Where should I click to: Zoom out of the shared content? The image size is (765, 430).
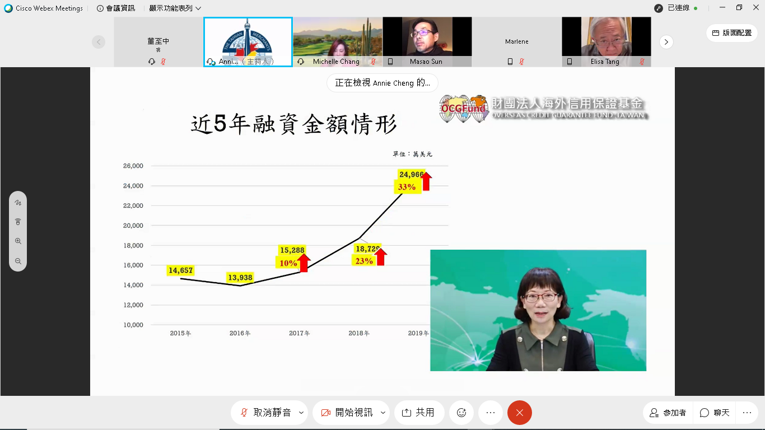coord(18,261)
